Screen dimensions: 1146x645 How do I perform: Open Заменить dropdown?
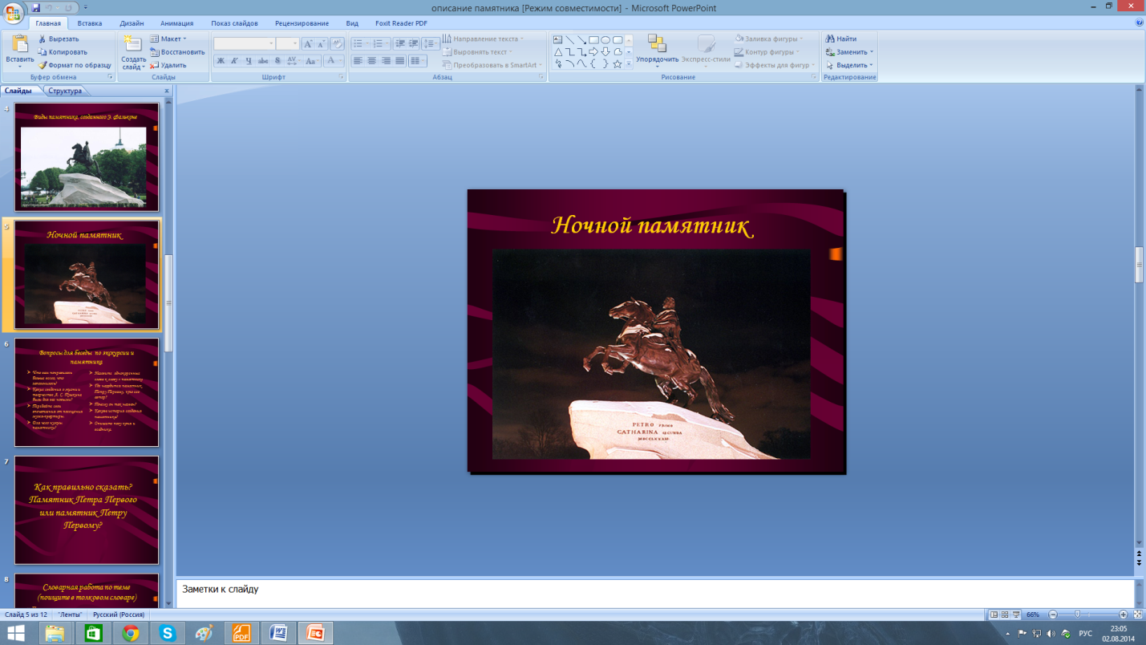coord(849,52)
